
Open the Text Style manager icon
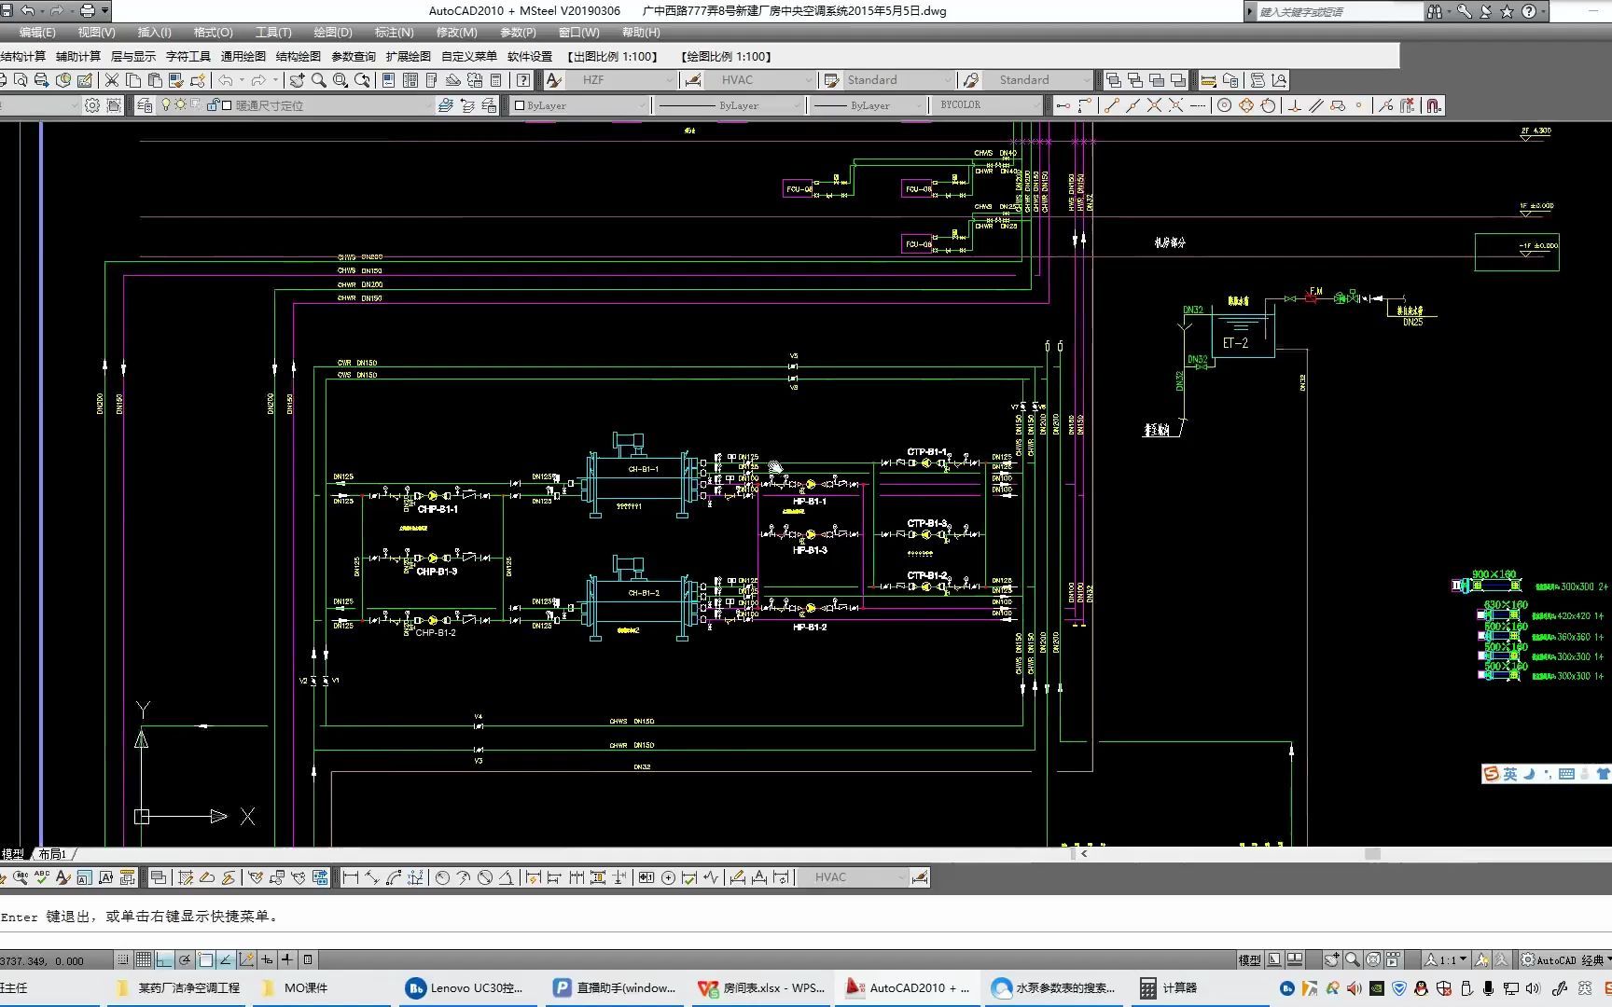[553, 80]
